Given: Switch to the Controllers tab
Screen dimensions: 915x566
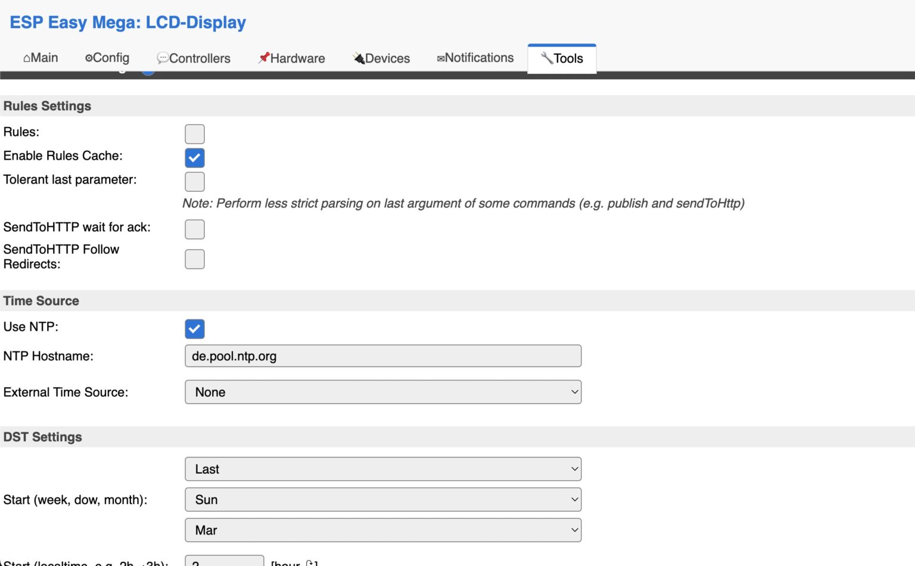Looking at the screenshot, I should pos(194,58).
